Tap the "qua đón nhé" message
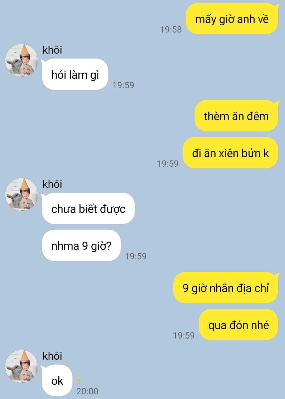The image size is (285, 399). (x=239, y=325)
